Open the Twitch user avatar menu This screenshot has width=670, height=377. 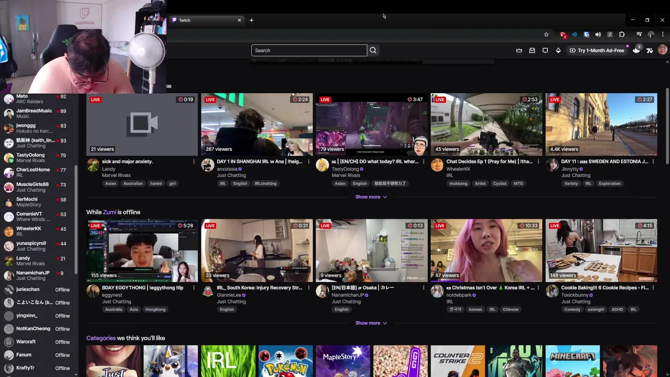tap(663, 50)
